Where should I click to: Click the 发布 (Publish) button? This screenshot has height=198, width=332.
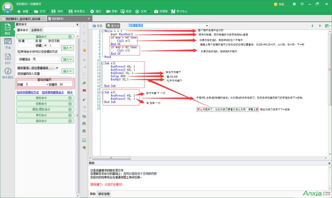coord(141,11)
